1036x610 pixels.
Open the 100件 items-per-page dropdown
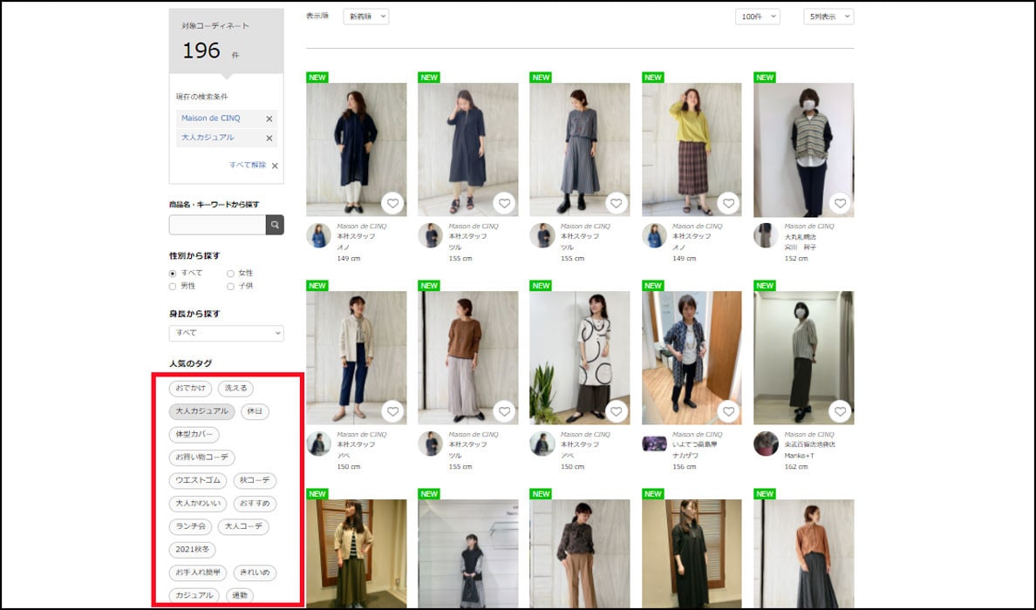(x=757, y=17)
